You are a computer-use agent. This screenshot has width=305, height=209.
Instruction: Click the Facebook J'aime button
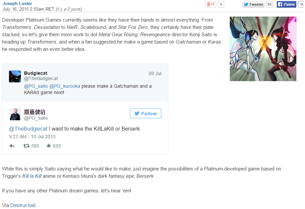[286, 4]
